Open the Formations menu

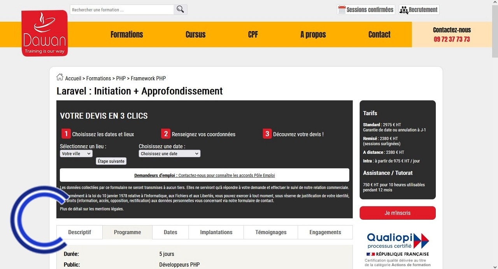(127, 35)
